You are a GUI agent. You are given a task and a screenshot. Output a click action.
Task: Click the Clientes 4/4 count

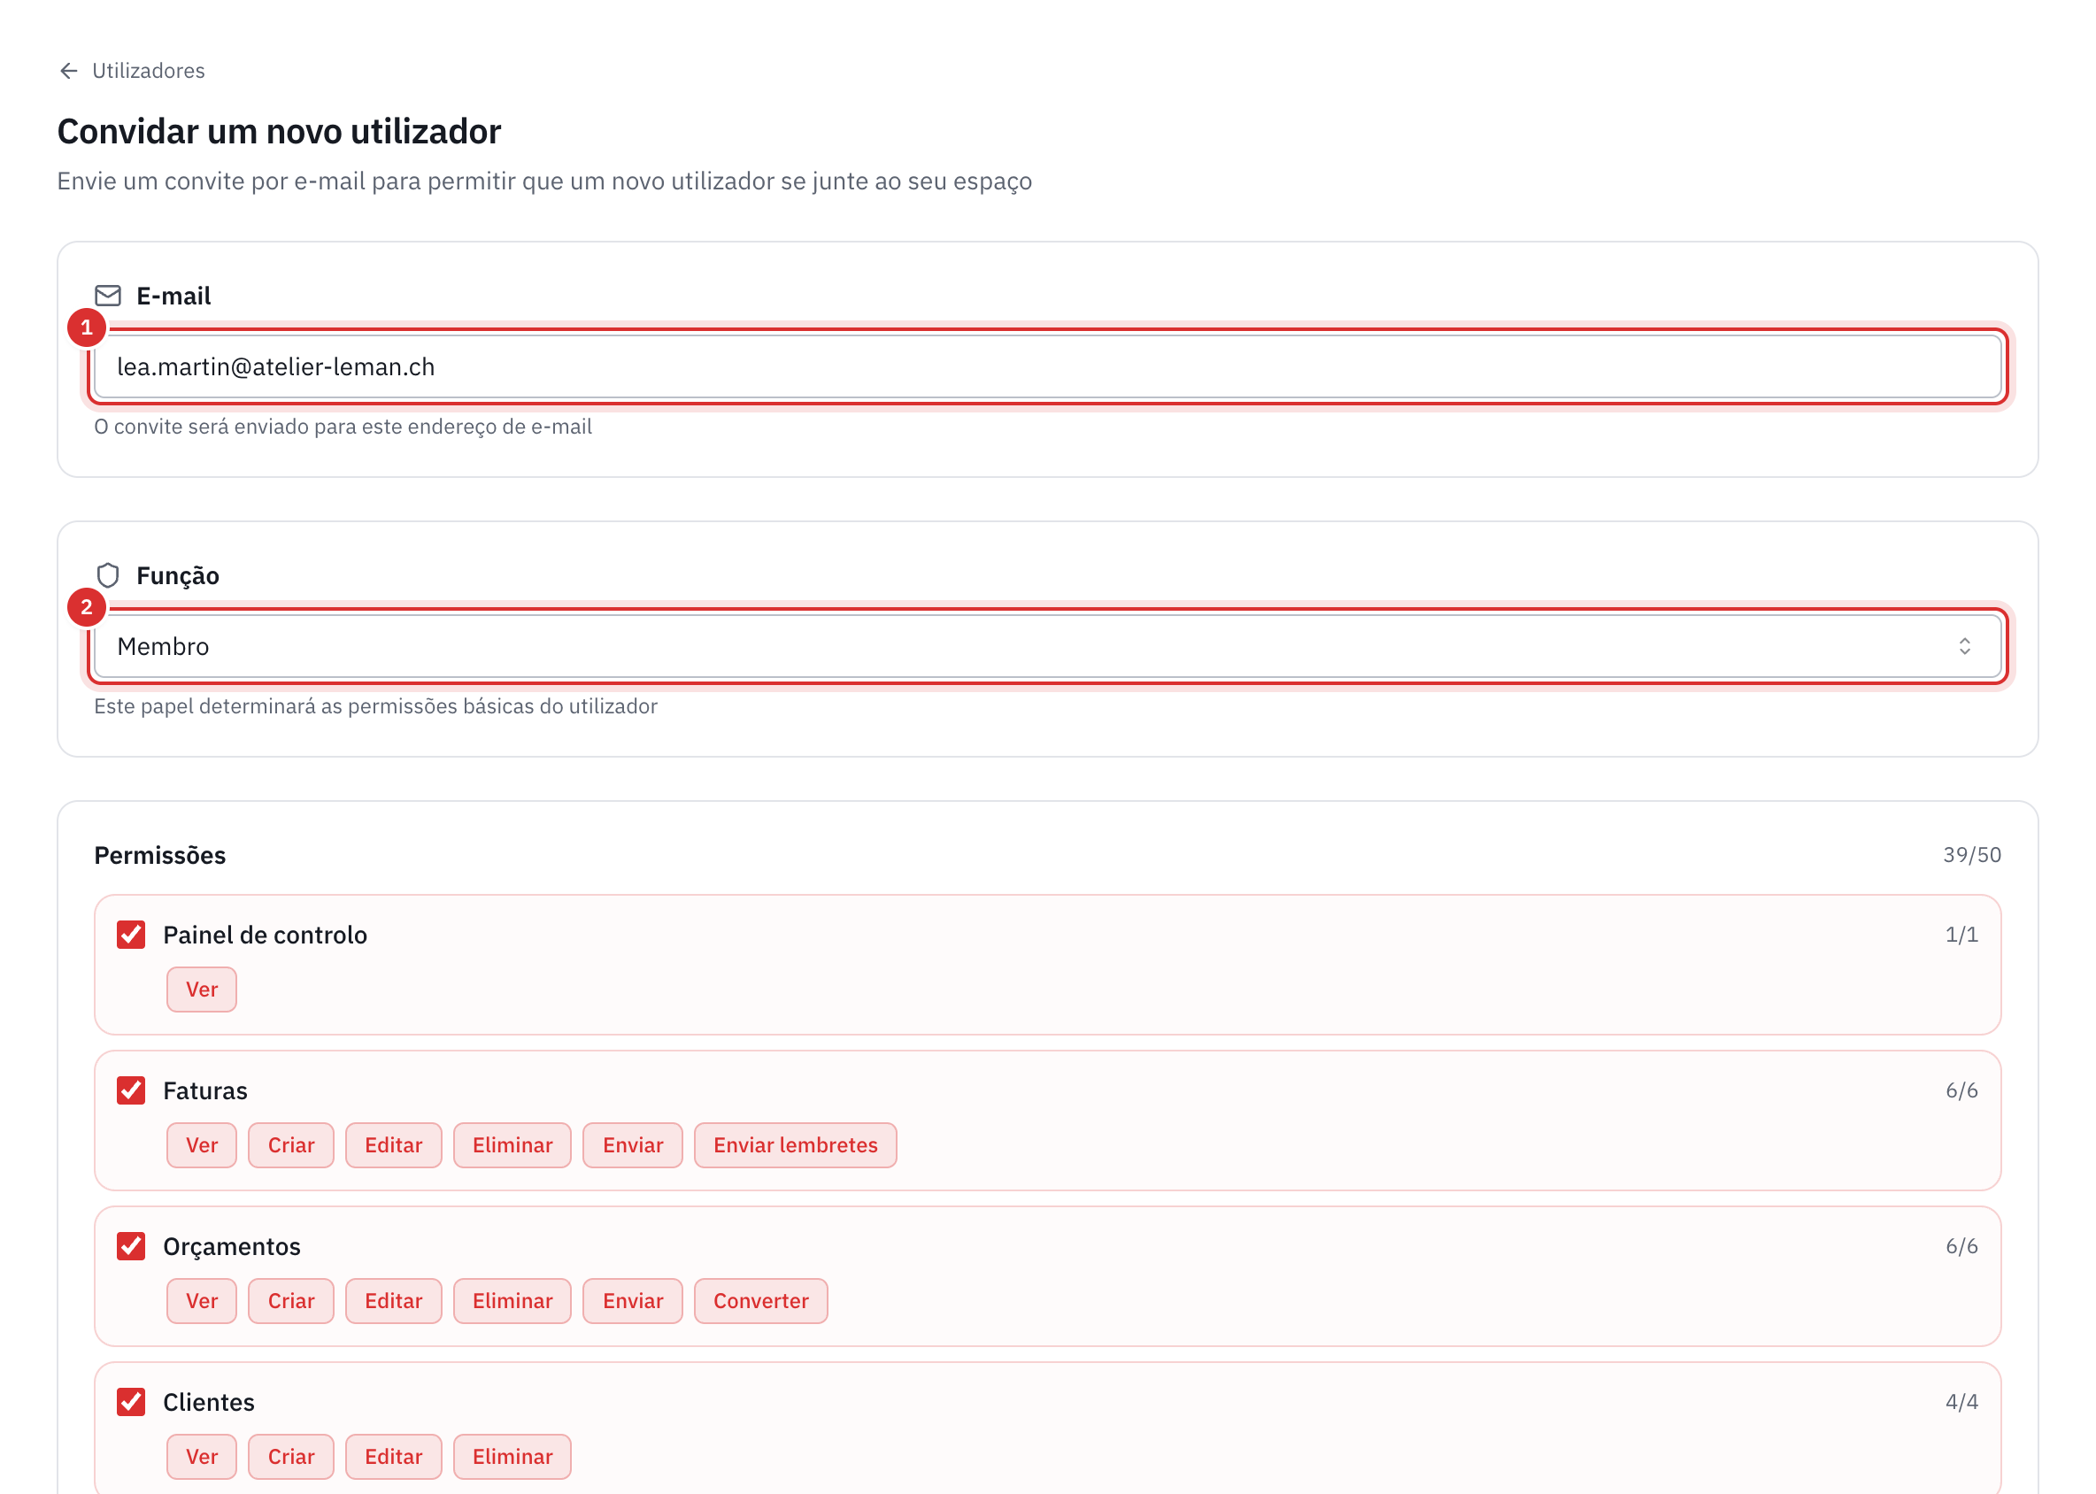tap(1961, 1401)
